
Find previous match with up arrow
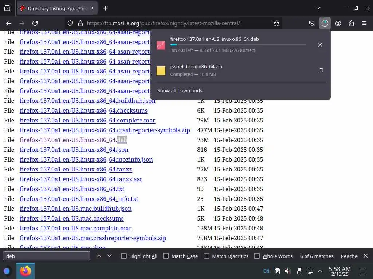click(x=98, y=256)
